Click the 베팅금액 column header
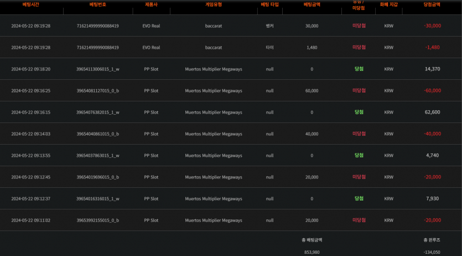This screenshot has width=462, height=256. [x=312, y=4]
